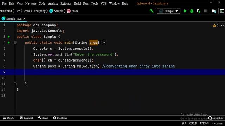Click the main method breadcrumb

click(72, 11)
